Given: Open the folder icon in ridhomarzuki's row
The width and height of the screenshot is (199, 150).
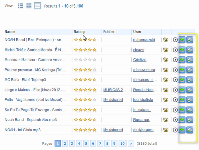Looking at the screenshot, I should coord(166,39).
